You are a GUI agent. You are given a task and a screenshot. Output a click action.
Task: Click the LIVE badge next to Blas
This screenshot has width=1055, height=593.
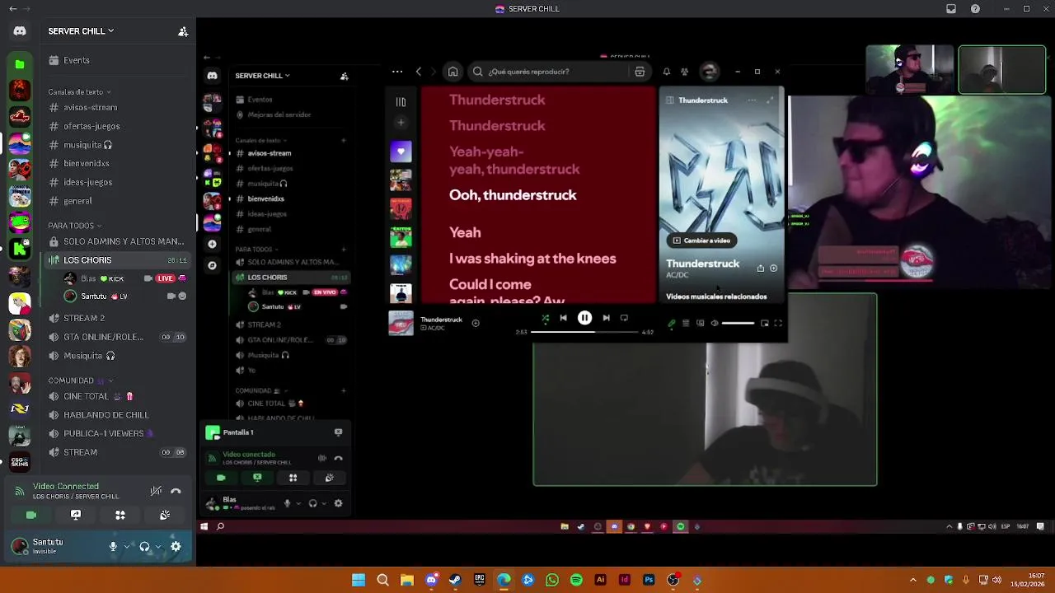166,278
